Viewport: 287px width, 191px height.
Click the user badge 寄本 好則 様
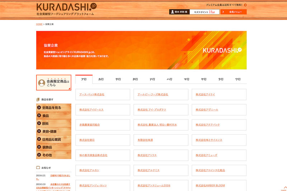pos(179,12)
